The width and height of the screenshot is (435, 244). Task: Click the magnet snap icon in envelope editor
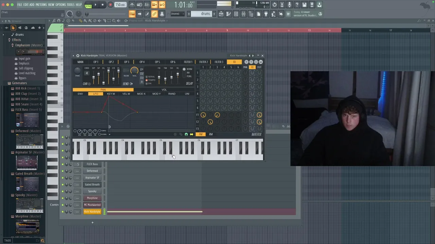tap(186, 135)
